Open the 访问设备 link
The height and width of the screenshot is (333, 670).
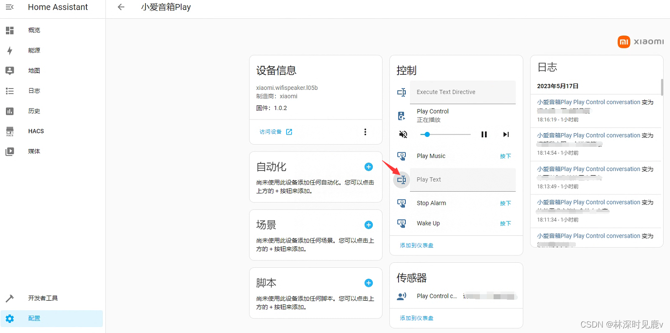[x=271, y=132]
